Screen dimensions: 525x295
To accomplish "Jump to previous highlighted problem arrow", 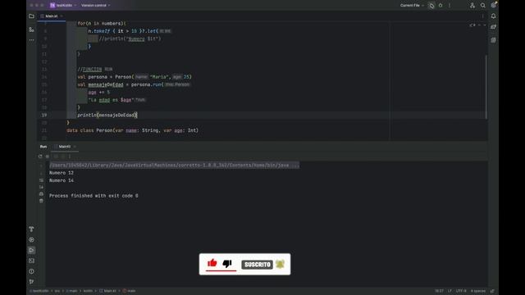I will pos(479,25).
